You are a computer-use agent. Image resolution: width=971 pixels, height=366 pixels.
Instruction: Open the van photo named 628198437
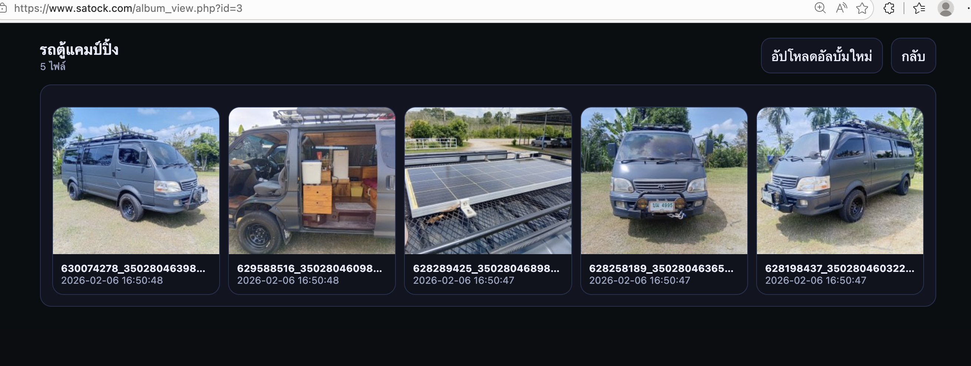click(840, 180)
